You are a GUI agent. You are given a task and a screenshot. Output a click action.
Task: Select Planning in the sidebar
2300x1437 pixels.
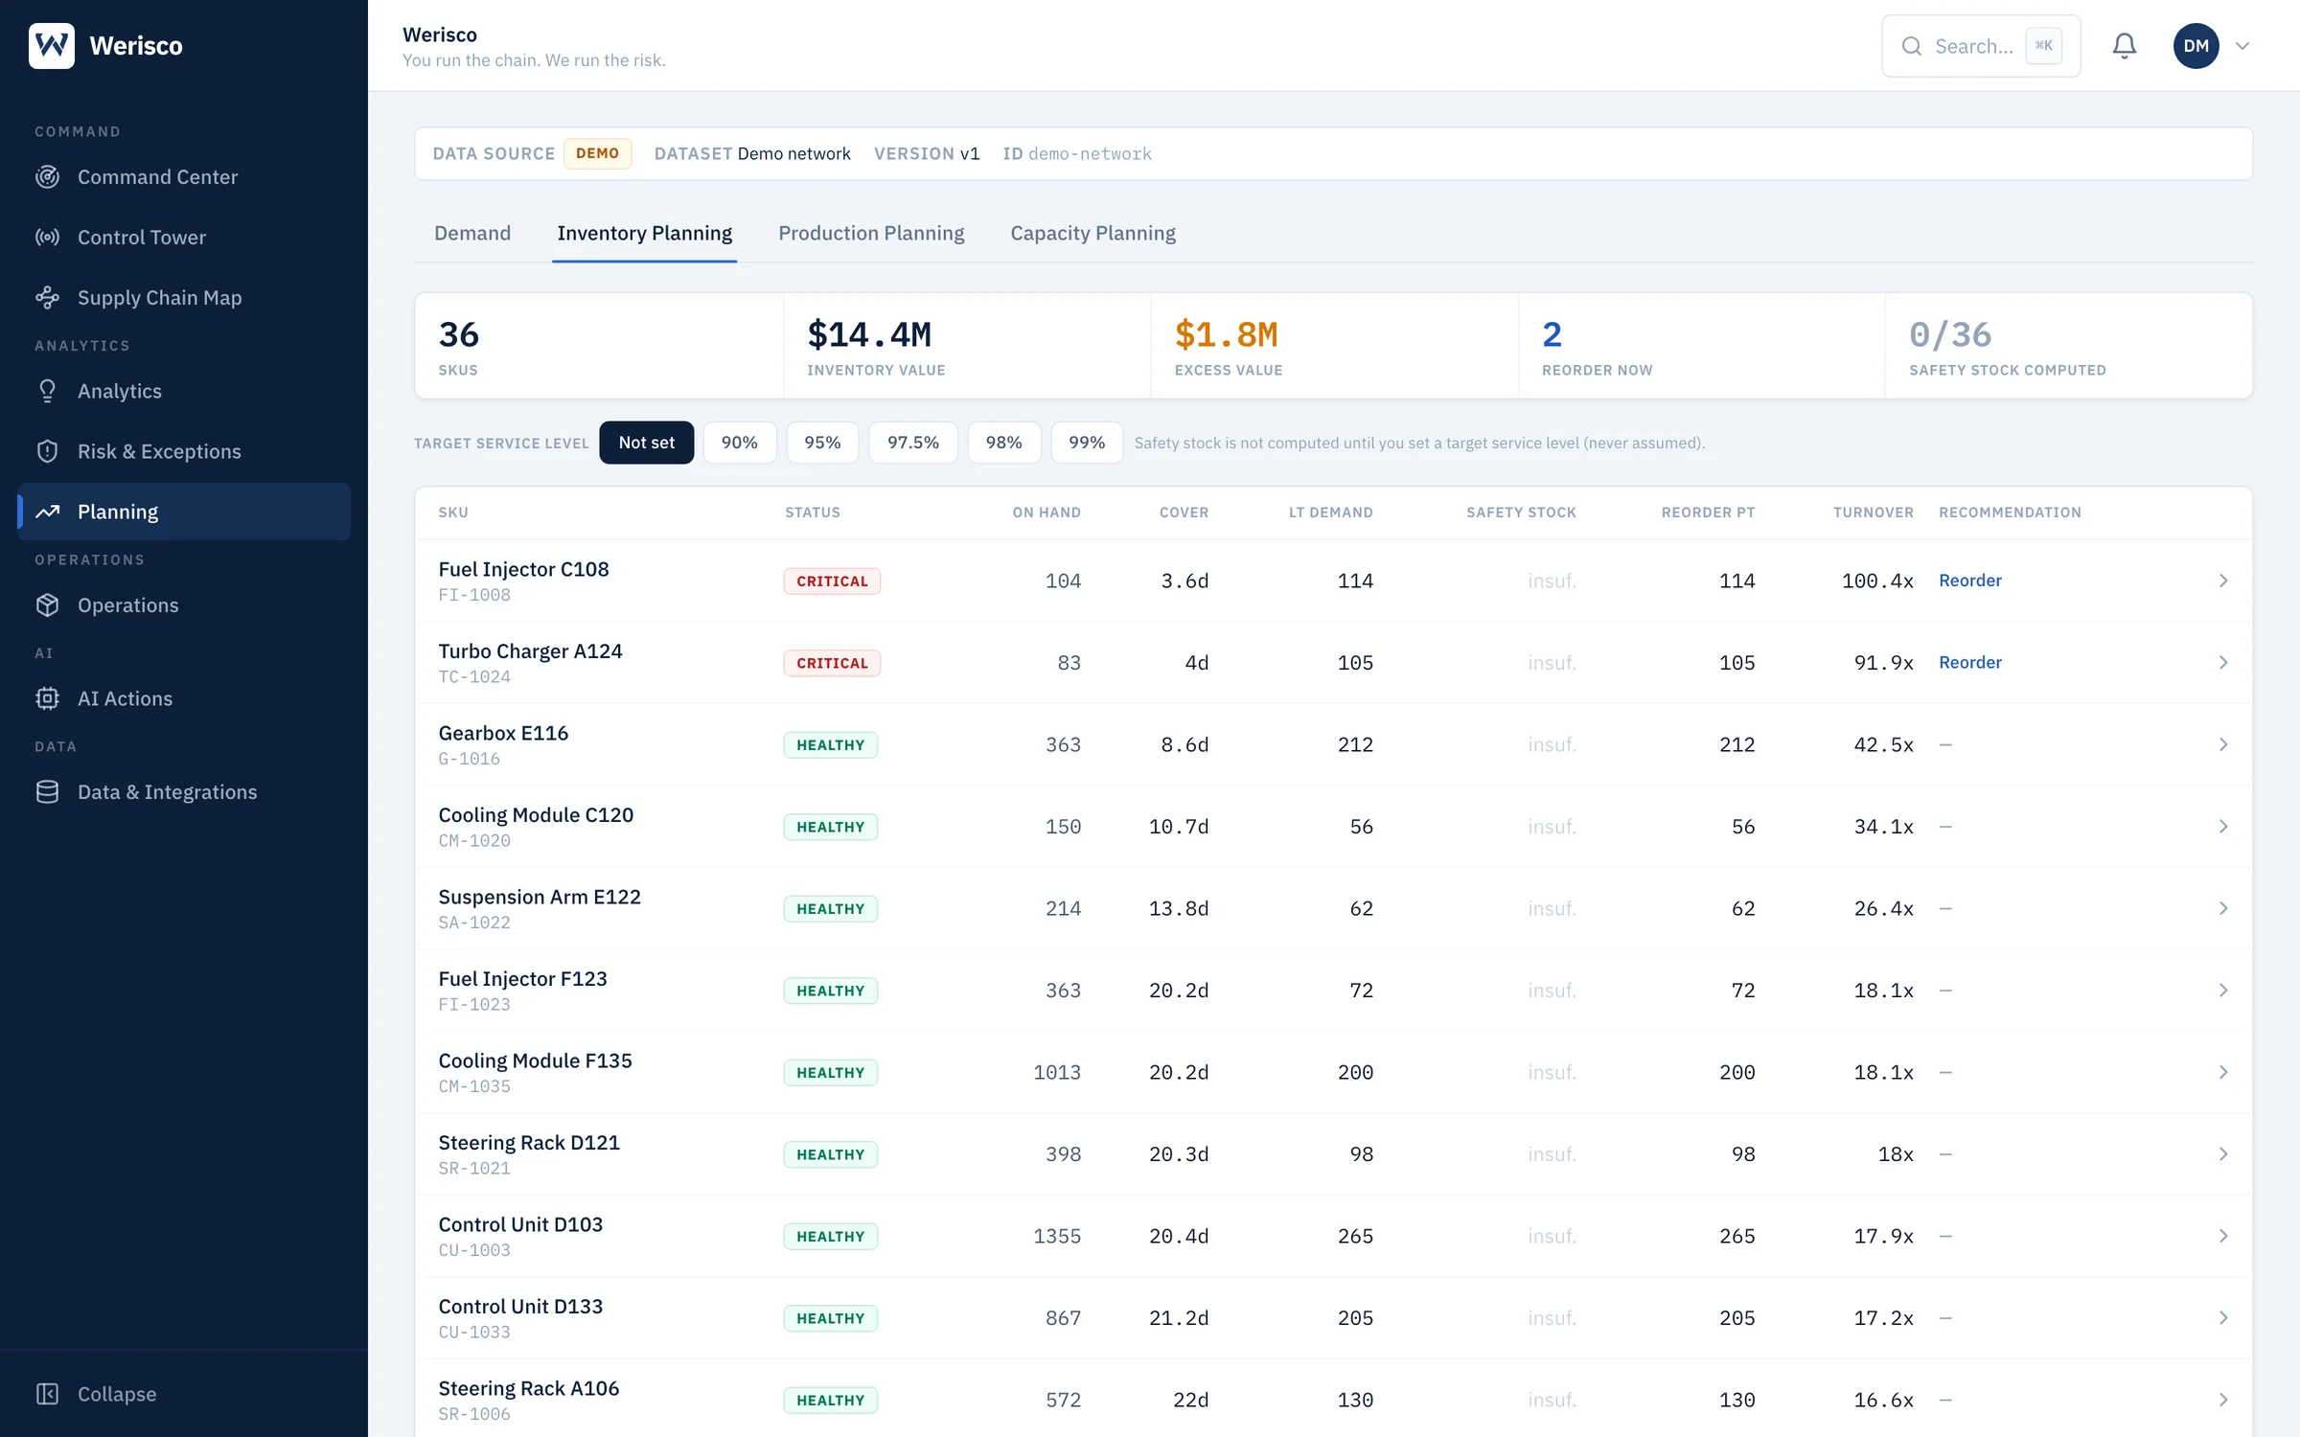(x=184, y=512)
